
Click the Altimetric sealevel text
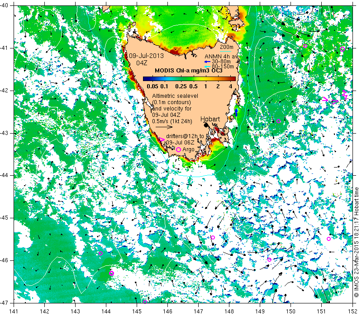[x=175, y=96]
